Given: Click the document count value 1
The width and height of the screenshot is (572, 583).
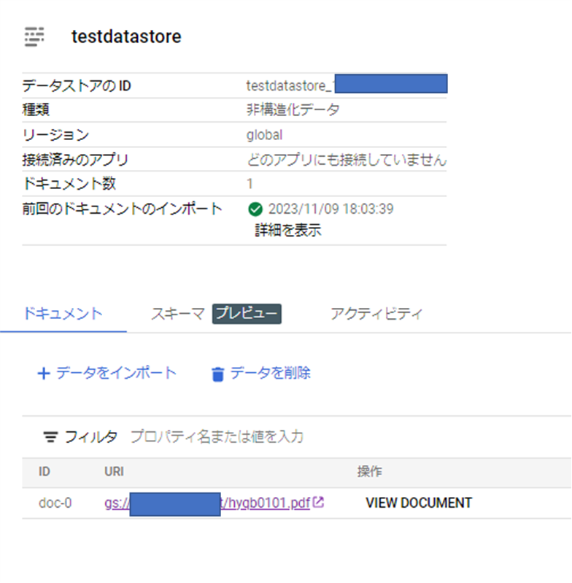Looking at the screenshot, I should click(x=250, y=184).
